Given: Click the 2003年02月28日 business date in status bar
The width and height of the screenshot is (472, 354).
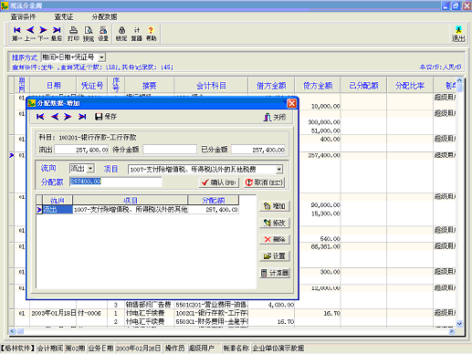Looking at the screenshot, I should (138, 349).
